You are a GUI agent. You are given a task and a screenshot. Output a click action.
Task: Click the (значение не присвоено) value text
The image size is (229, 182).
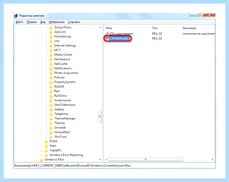pos(198,34)
